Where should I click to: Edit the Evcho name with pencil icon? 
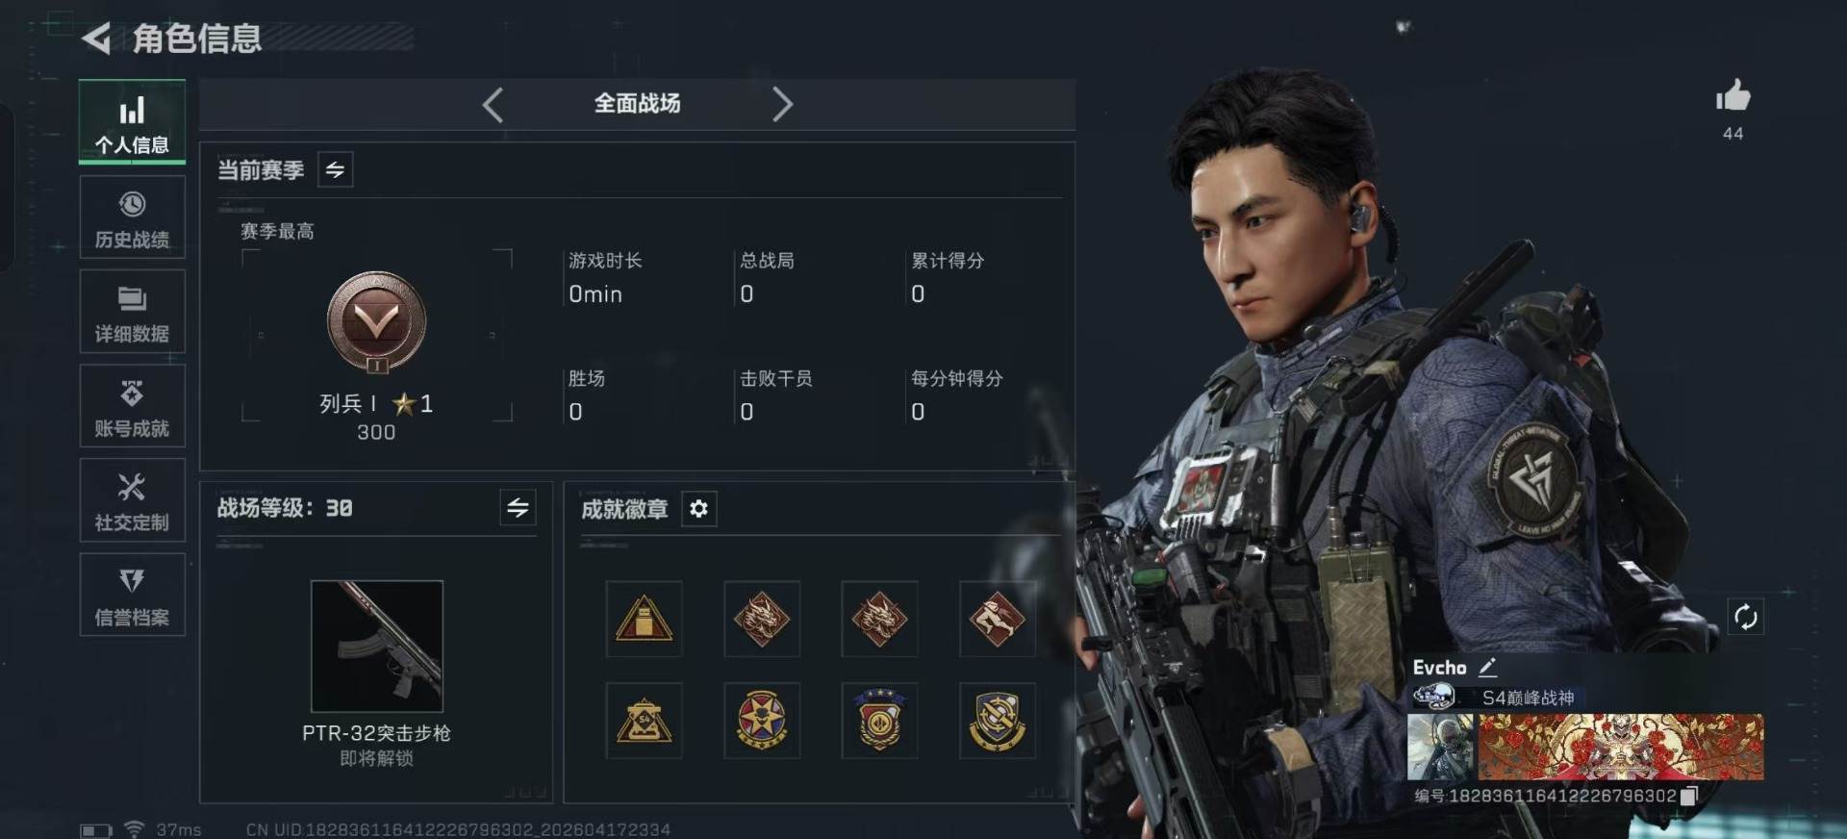[1487, 667]
